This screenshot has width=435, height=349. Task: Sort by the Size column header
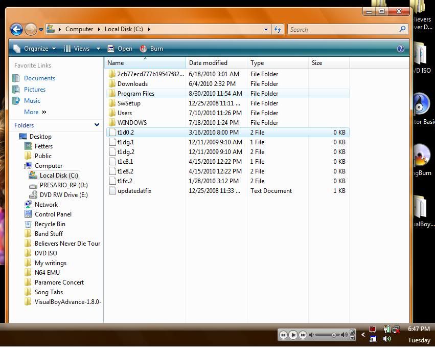[329, 63]
